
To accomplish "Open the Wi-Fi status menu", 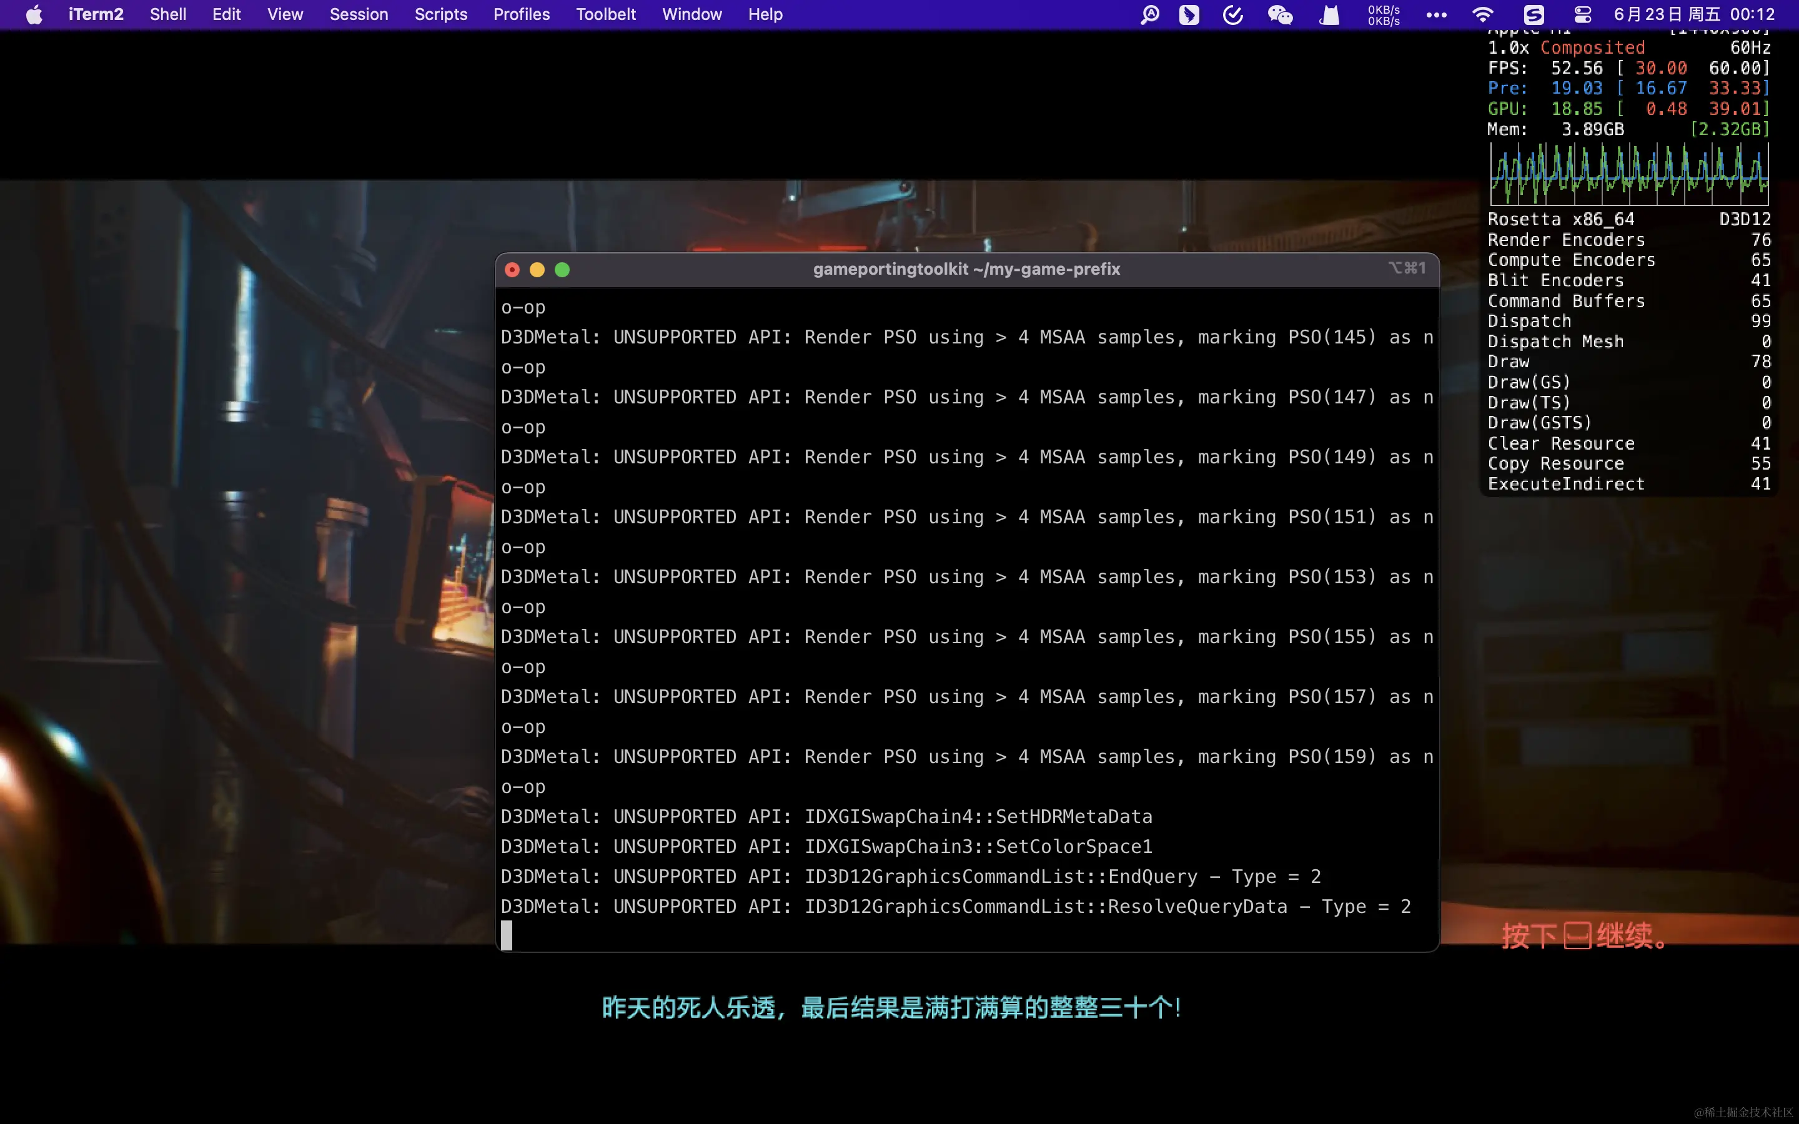I will pos(1482,14).
